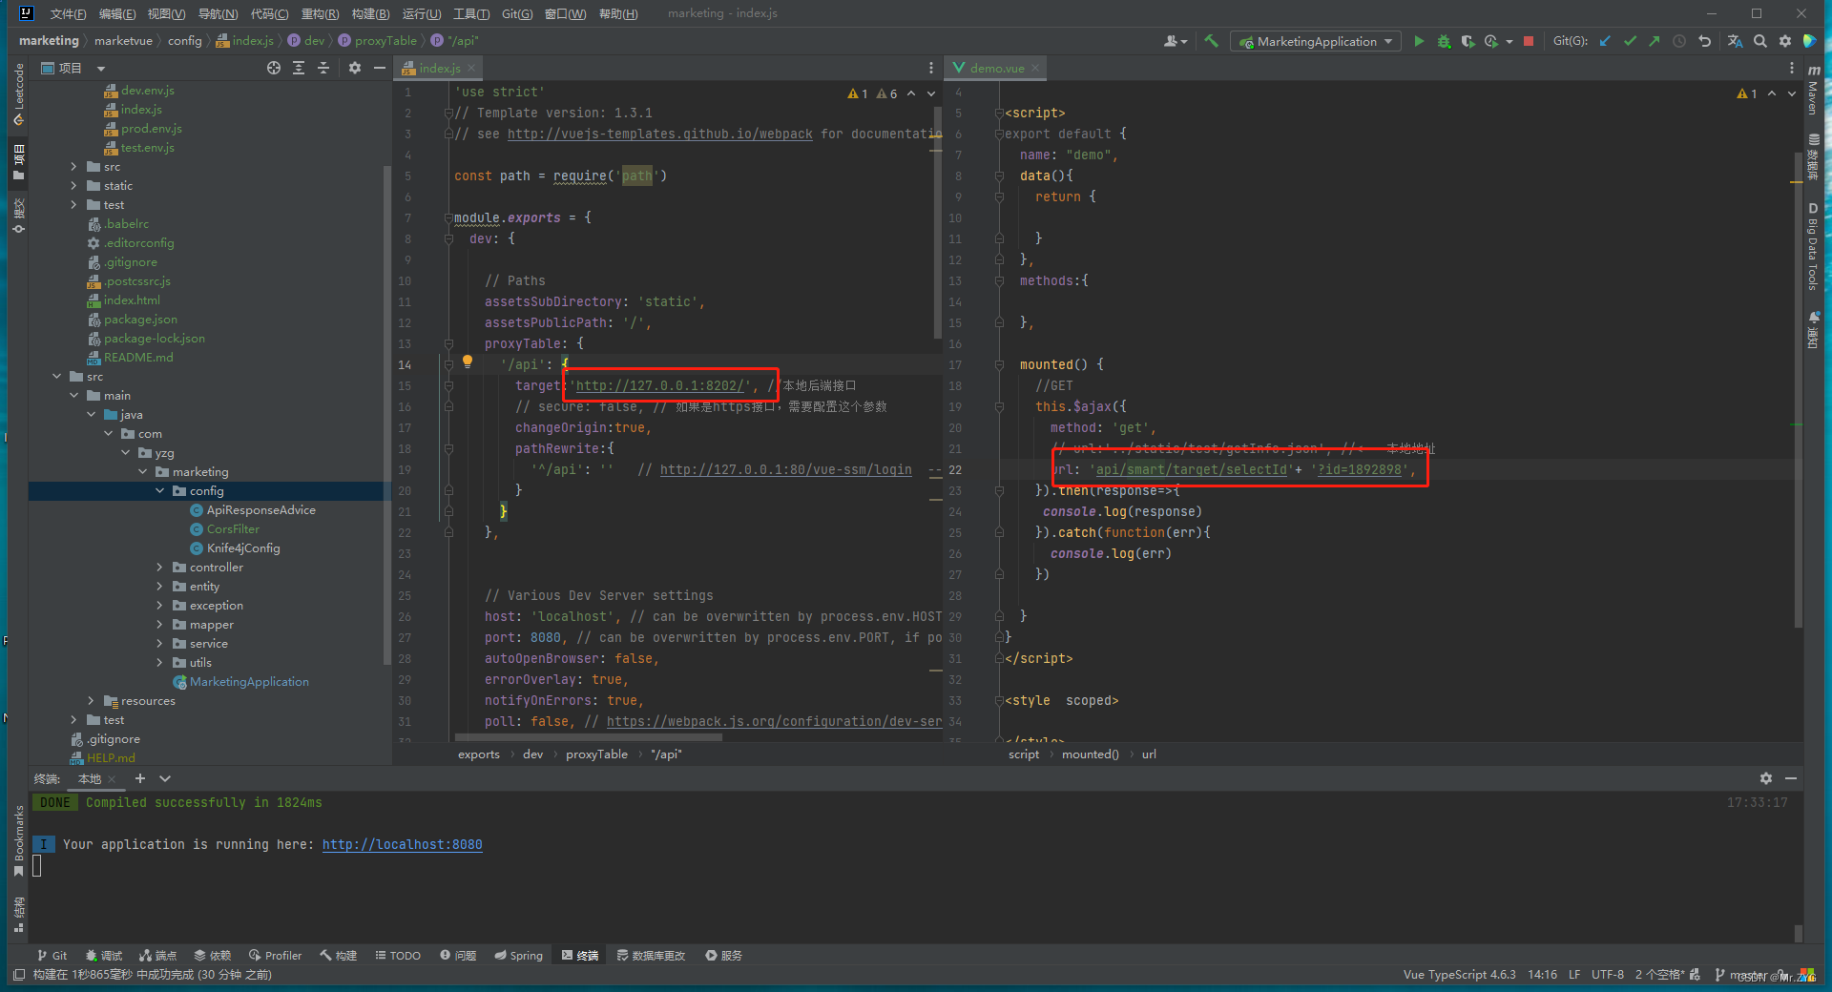
Task: Follow the vuejs-templates webpack documentation link
Action: tap(660, 134)
